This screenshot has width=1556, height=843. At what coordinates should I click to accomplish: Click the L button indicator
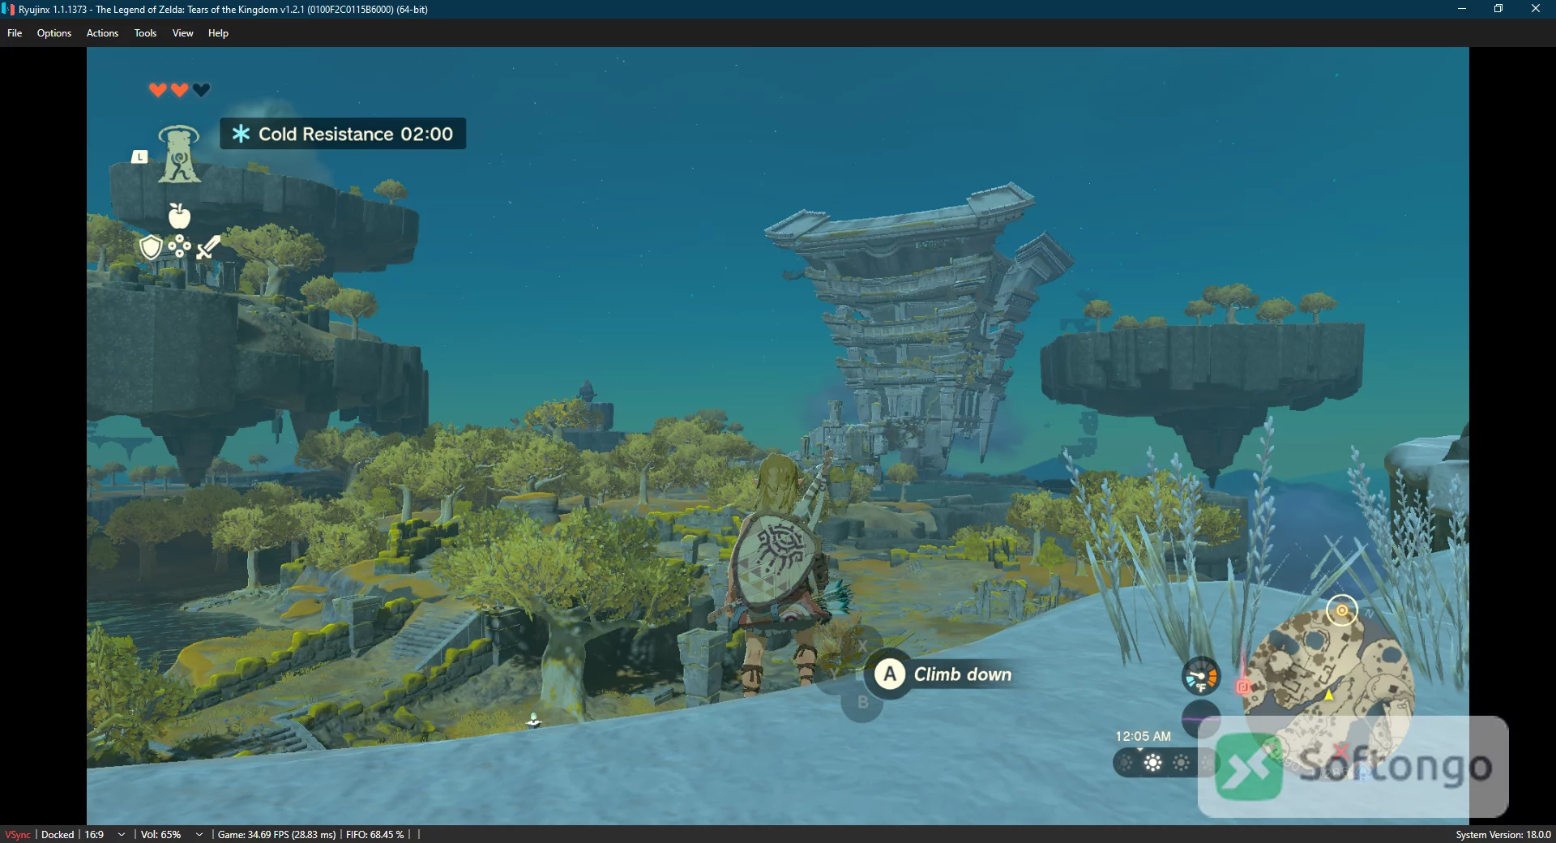point(140,156)
